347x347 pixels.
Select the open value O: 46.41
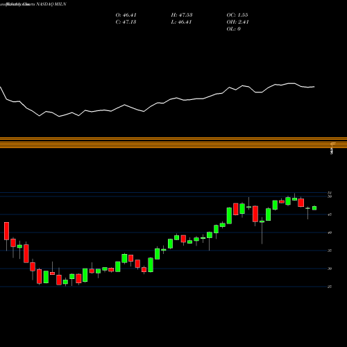click(126, 15)
